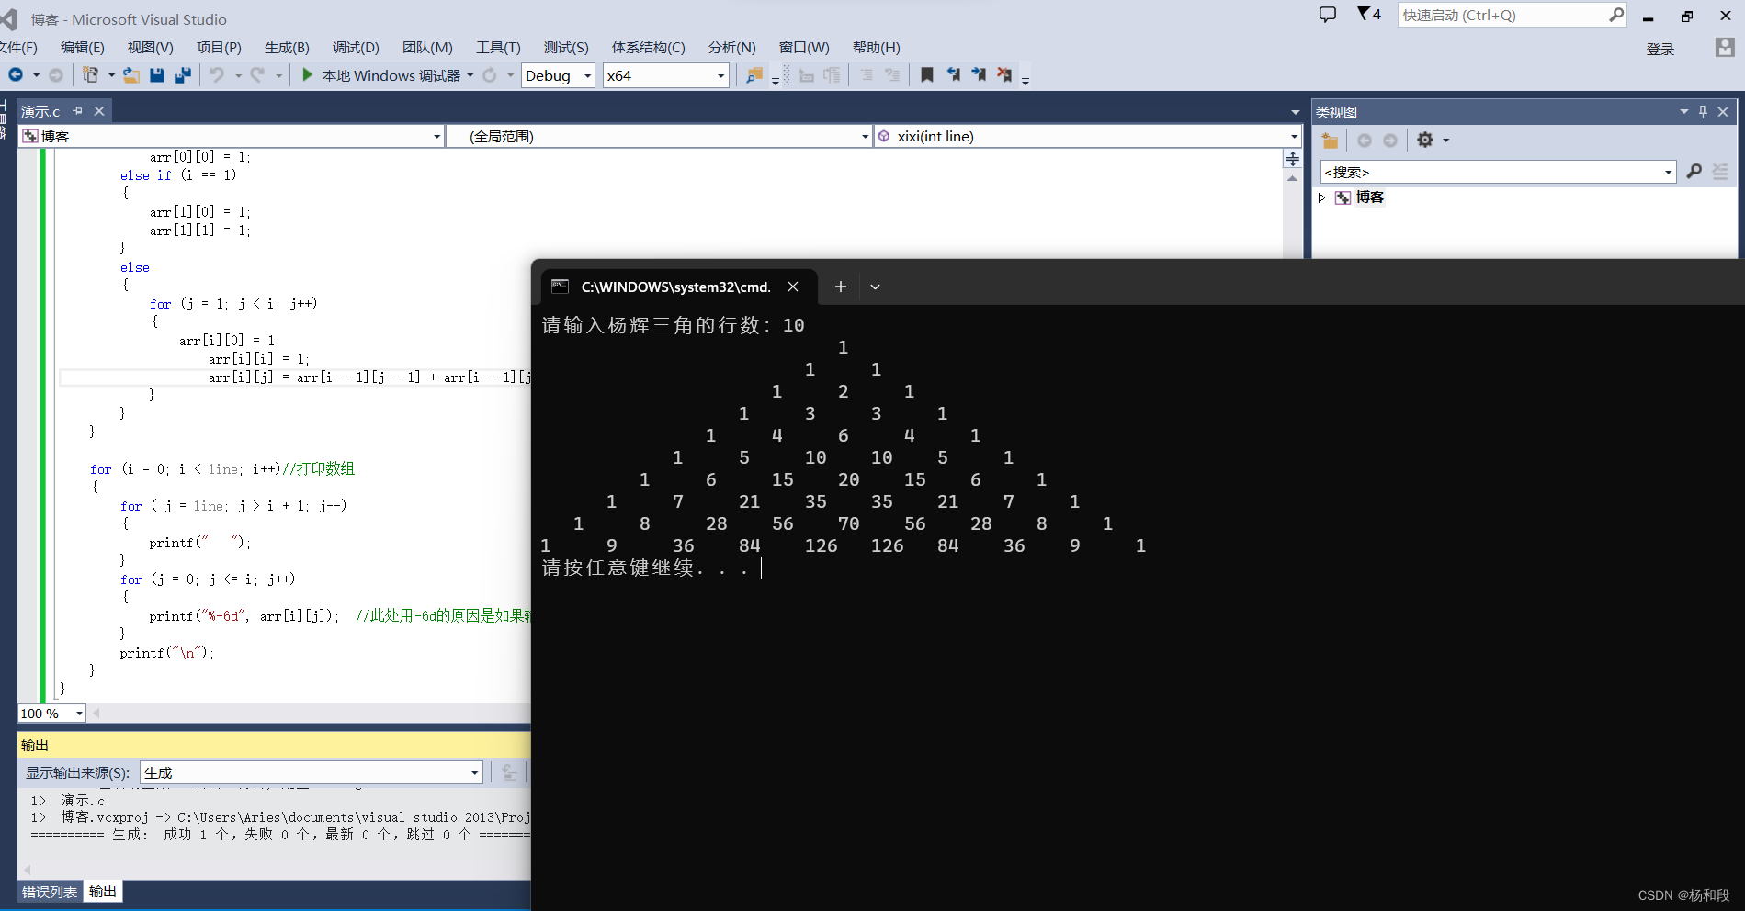
Task: Open Class View settings gear icon
Action: (x=1425, y=141)
